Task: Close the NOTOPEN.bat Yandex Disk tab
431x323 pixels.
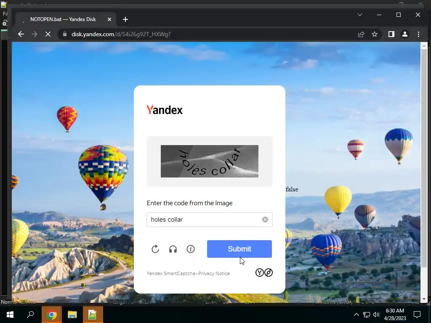Action: (x=109, y=19)
